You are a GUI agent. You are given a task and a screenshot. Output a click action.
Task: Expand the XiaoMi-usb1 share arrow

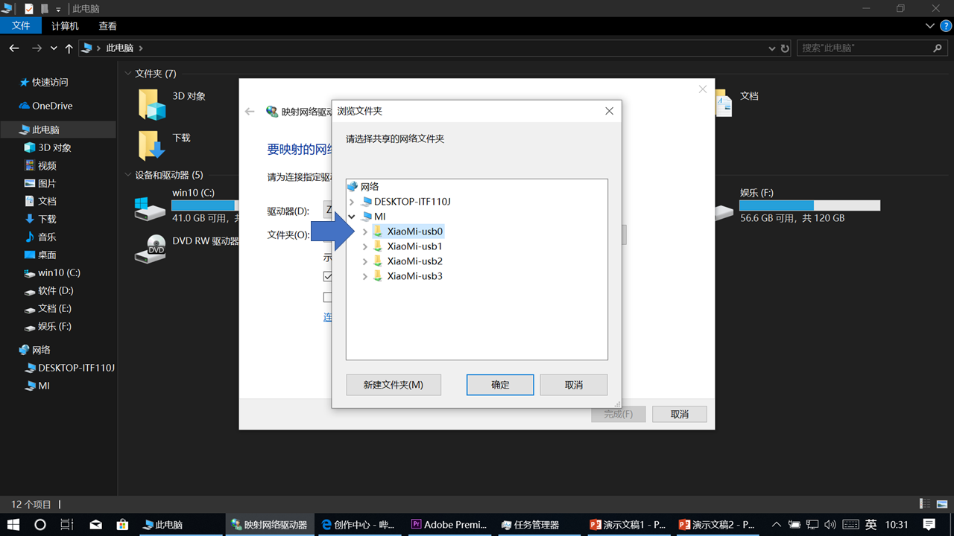[x=364, y=246]
